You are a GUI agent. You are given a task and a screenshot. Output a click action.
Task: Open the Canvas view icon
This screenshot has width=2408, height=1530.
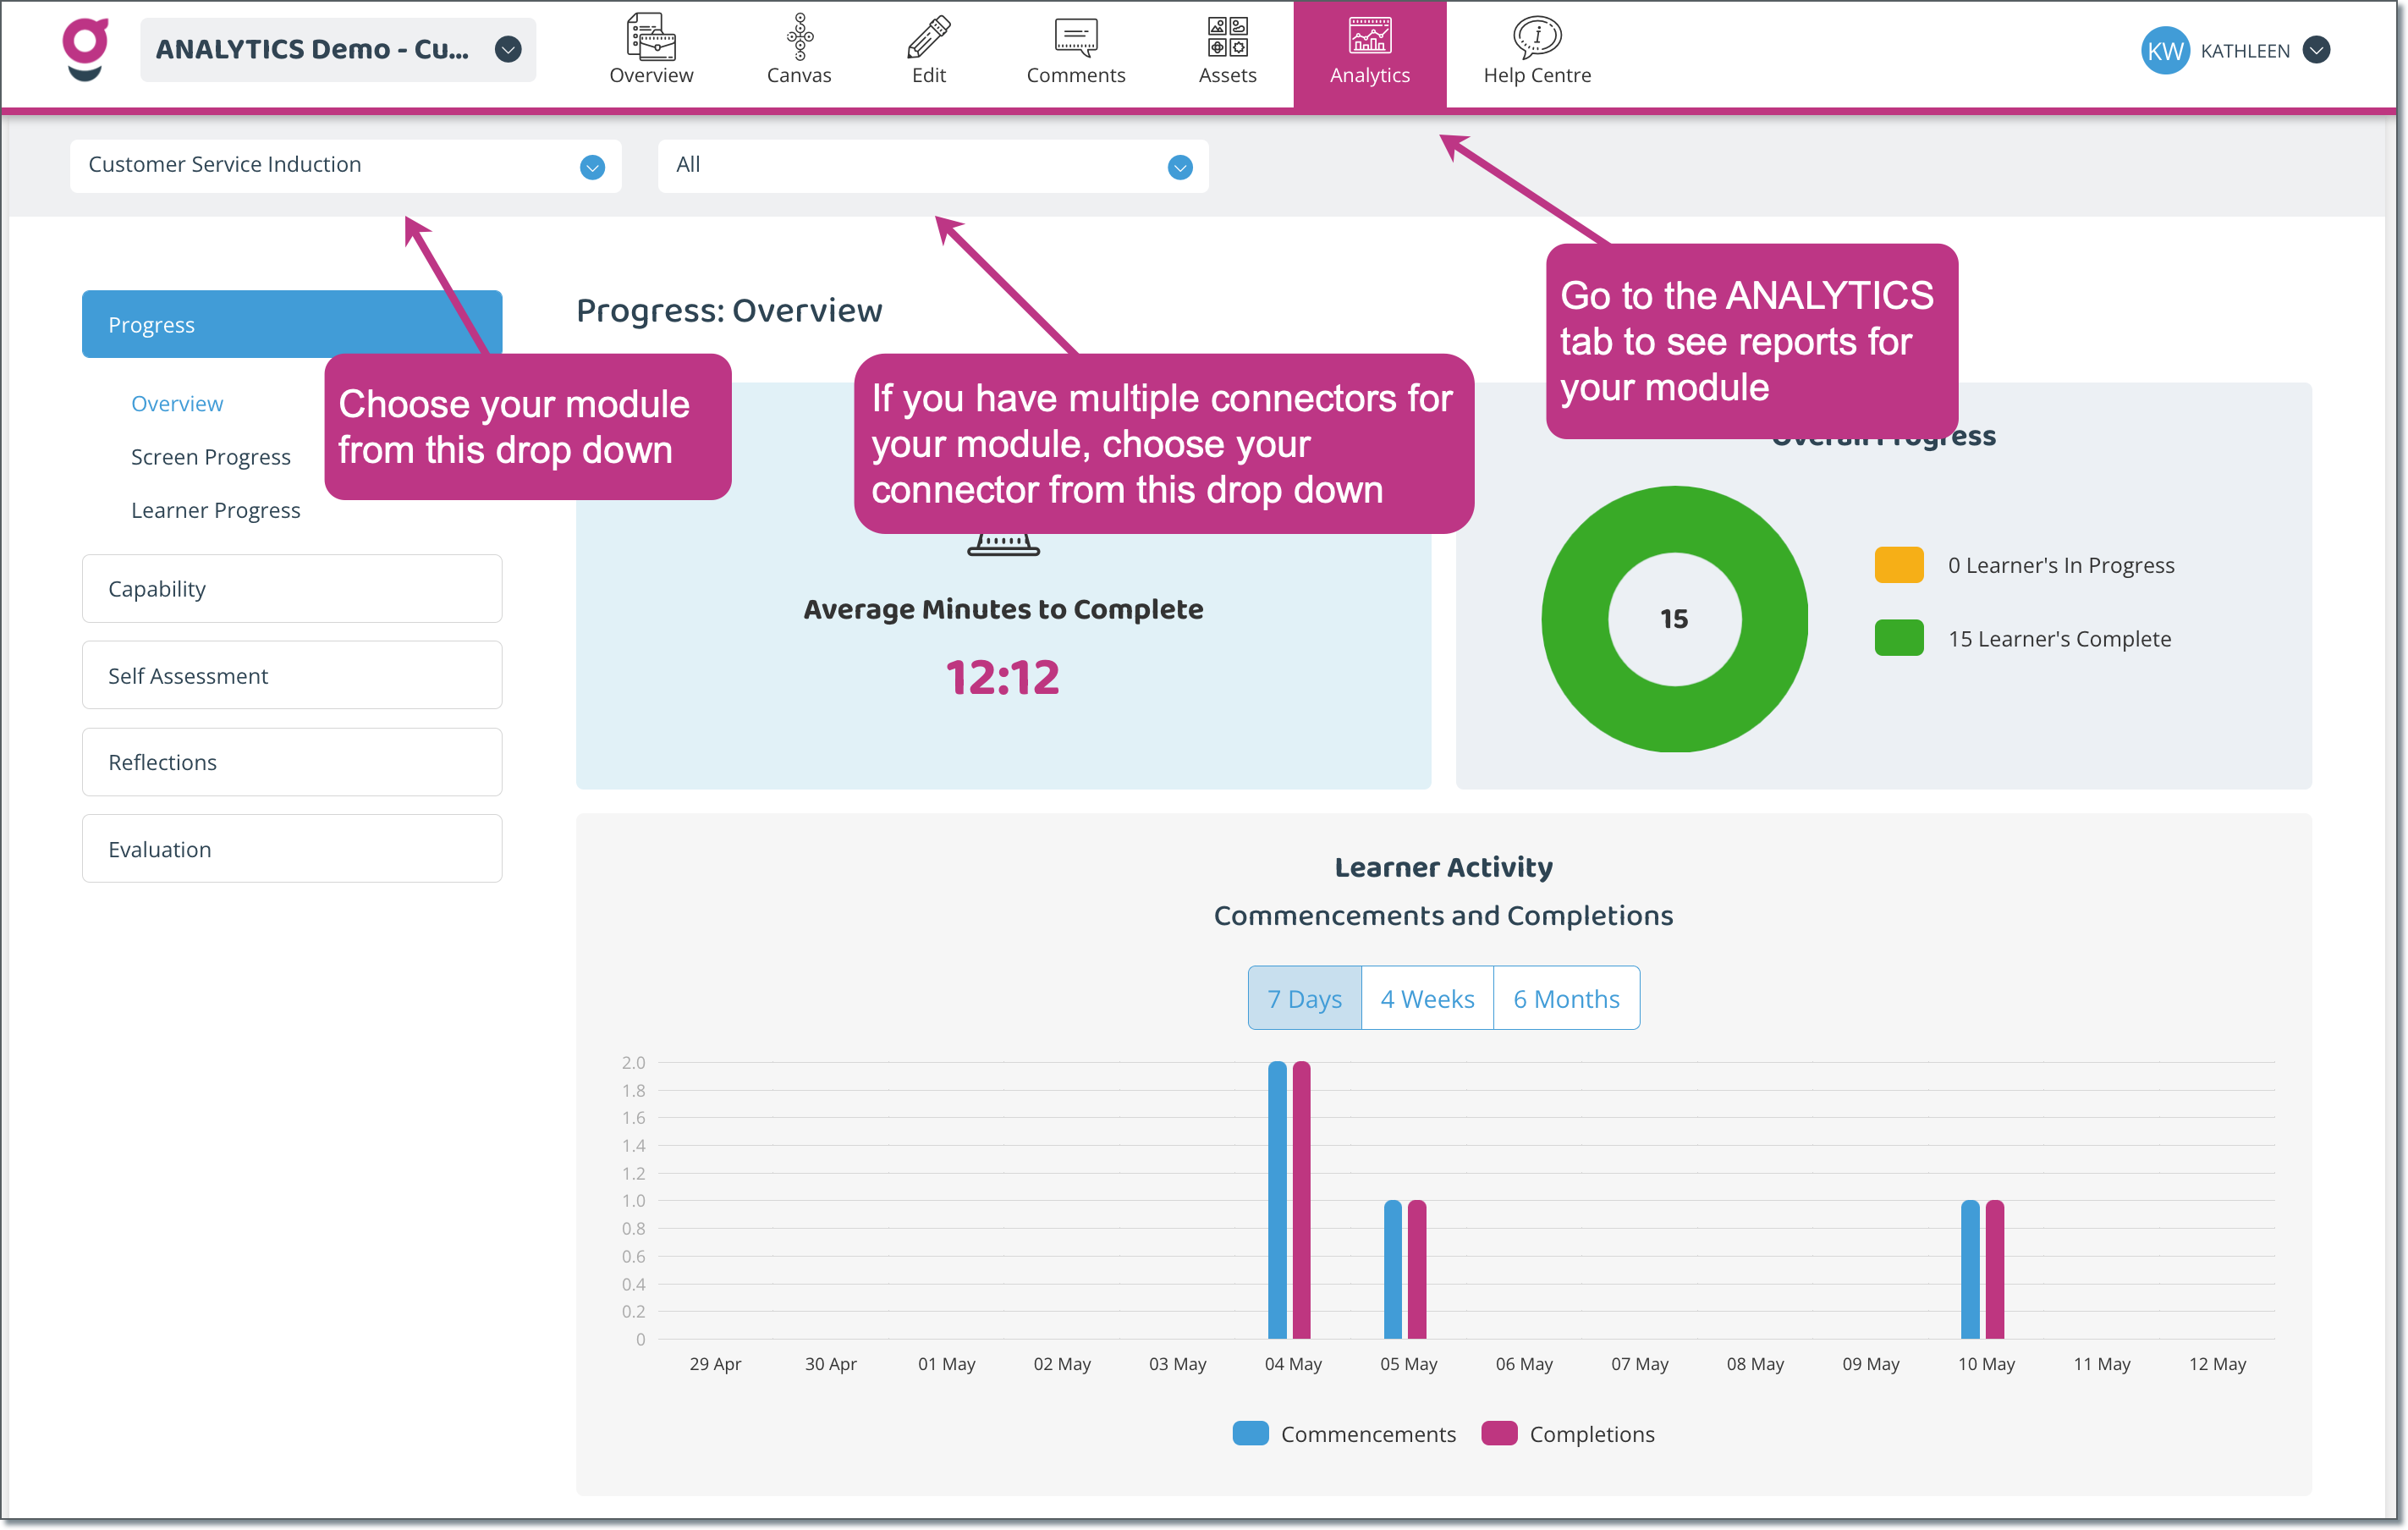(799, 37)
